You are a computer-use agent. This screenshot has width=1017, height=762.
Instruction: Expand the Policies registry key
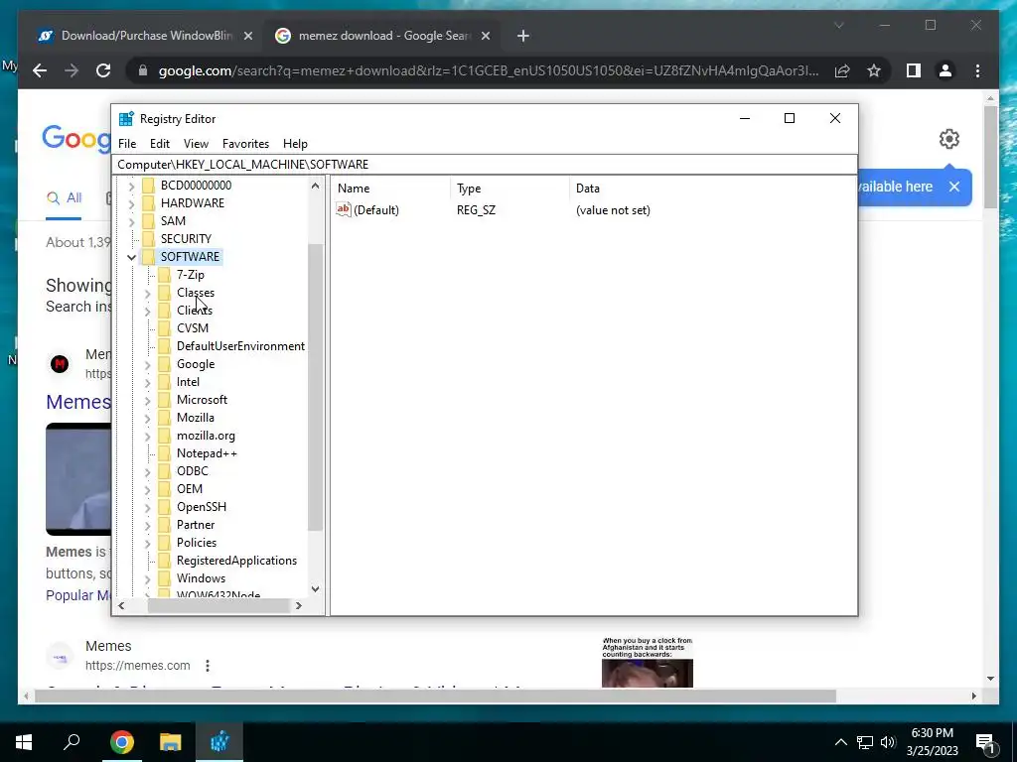tap(148, 544)
